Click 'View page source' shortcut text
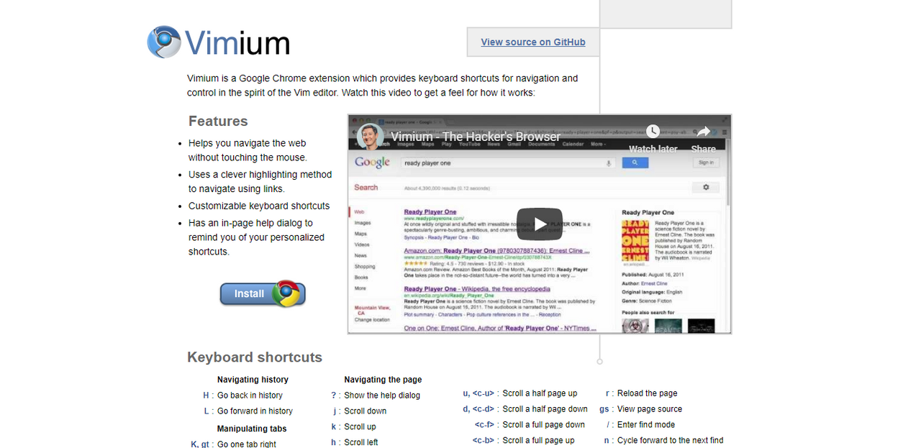 650,409
